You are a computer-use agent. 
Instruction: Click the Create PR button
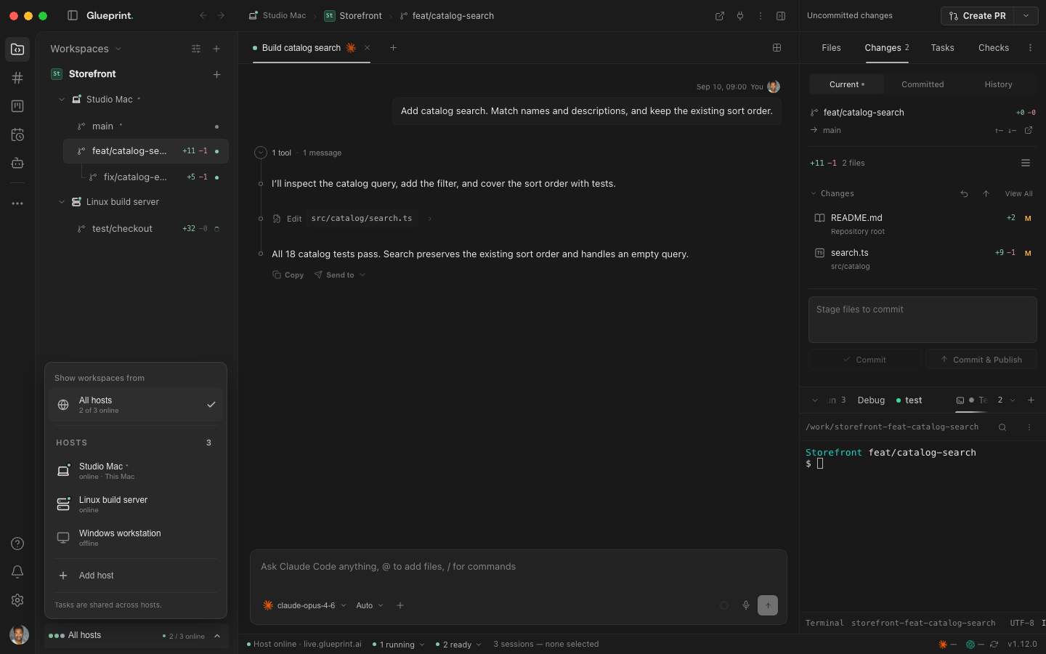[x=978, y=16]
